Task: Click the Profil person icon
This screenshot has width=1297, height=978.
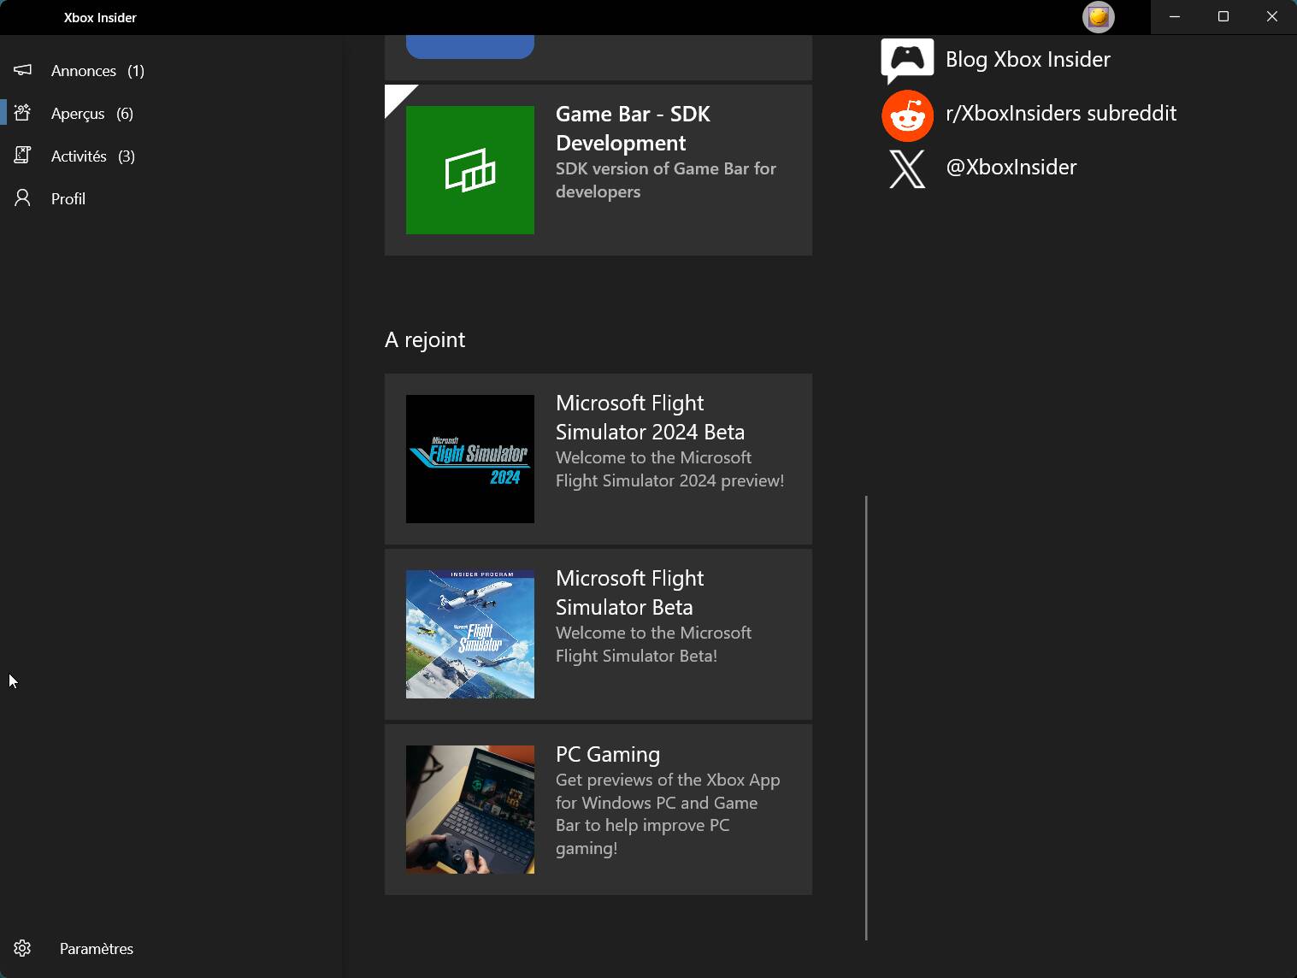Action: [x=23, y=198]
